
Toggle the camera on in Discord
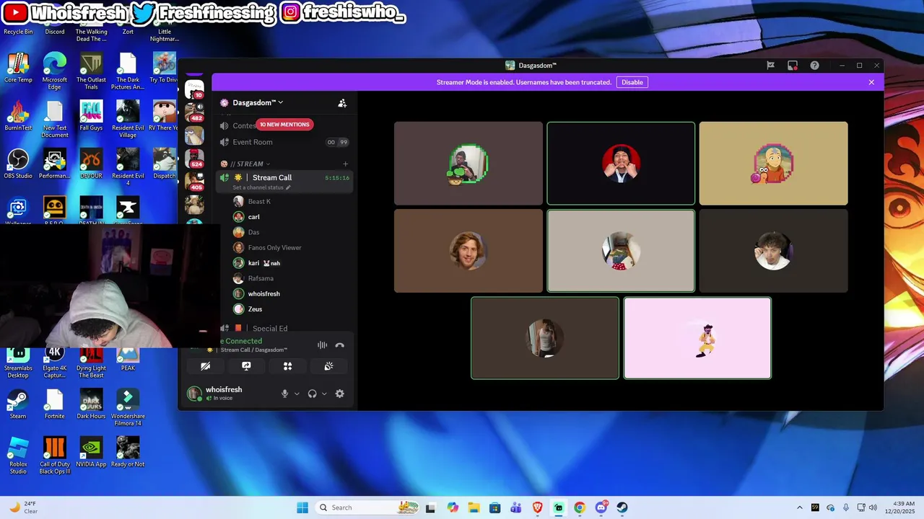[206, 366]
